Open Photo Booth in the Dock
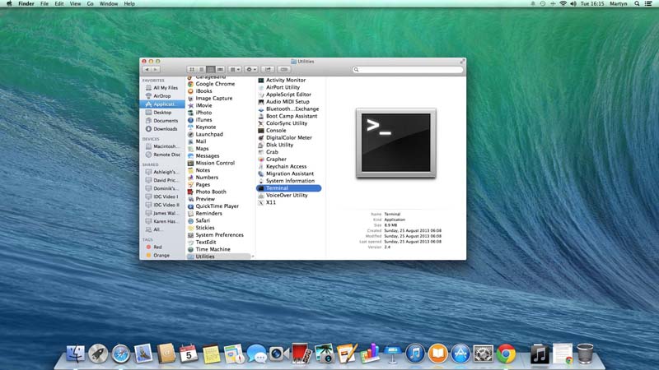The width and height of the screenshot is (659, 370). (x=301, y=354)
